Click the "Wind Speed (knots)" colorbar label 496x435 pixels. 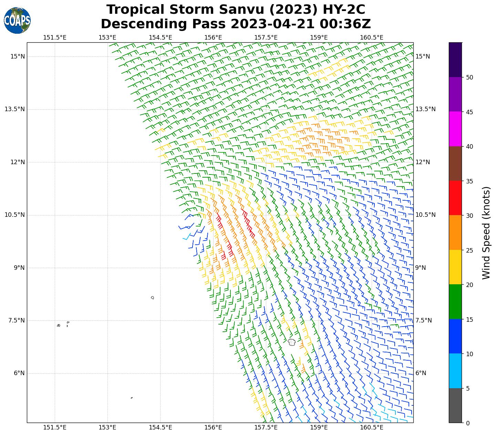click(x=486, y=233)
